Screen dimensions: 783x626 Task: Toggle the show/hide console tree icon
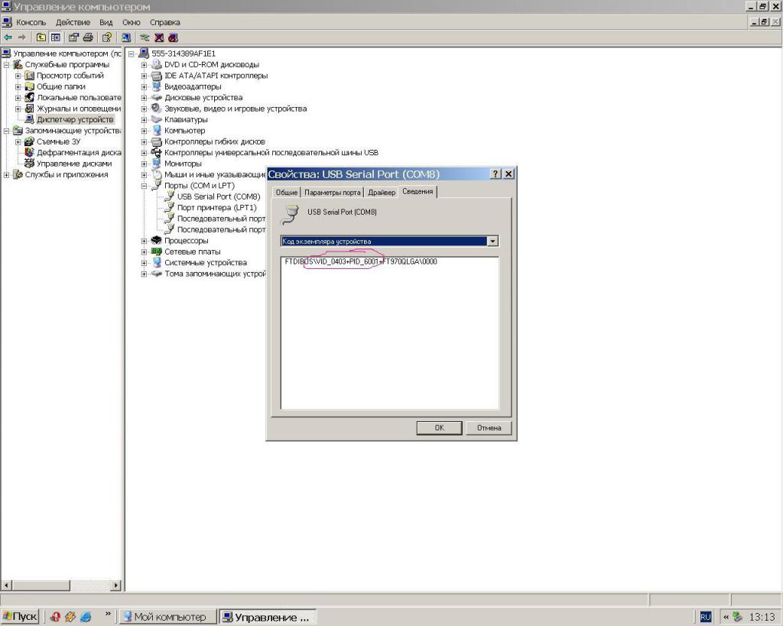coord(56,37)
